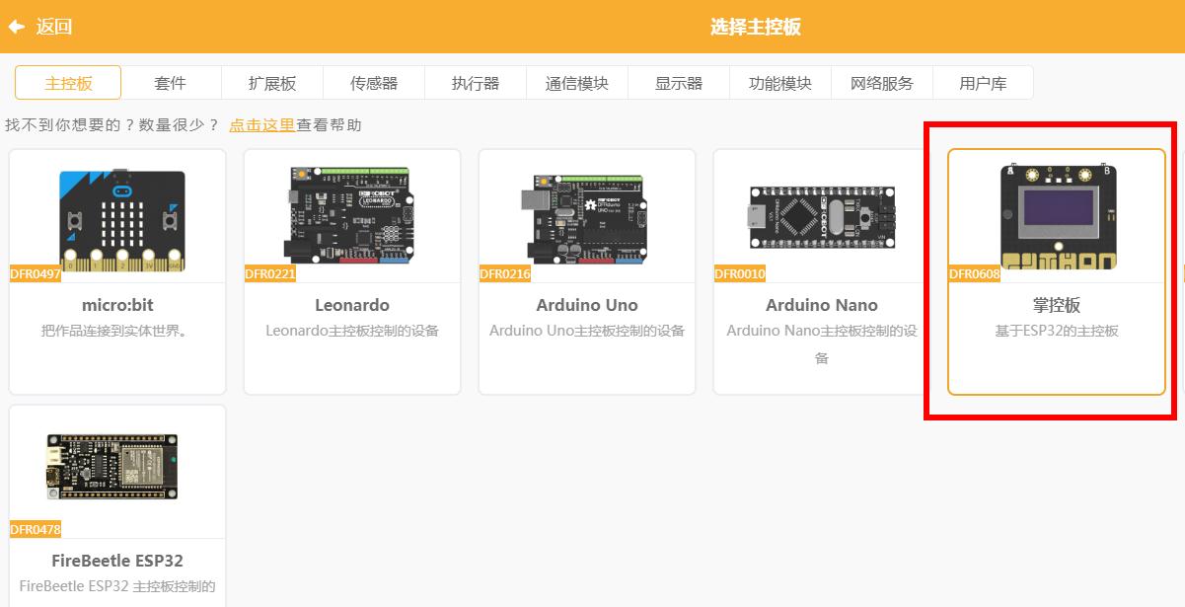Viewport: 1185px width, 607px height.
Task: Select the micro:bit board image
Action: 121,219
